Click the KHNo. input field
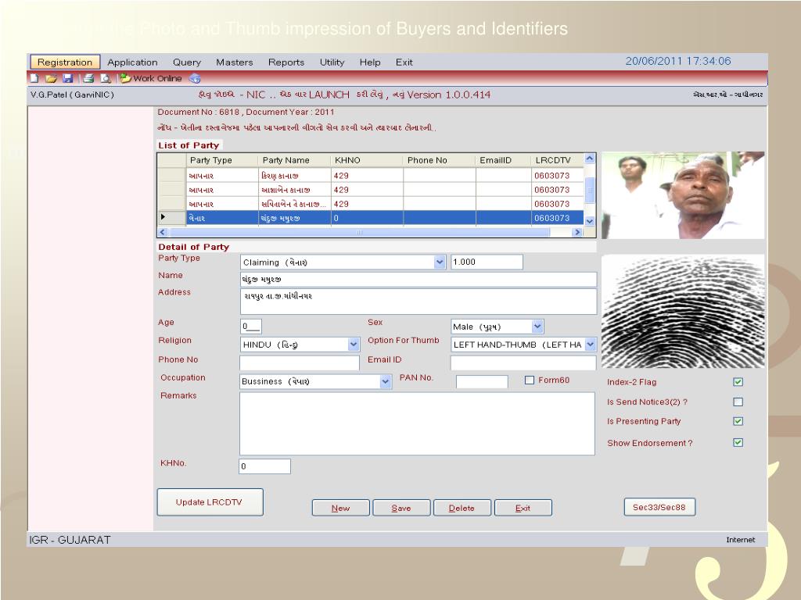Screen dimensions: 801x600 tap(264, 466)
